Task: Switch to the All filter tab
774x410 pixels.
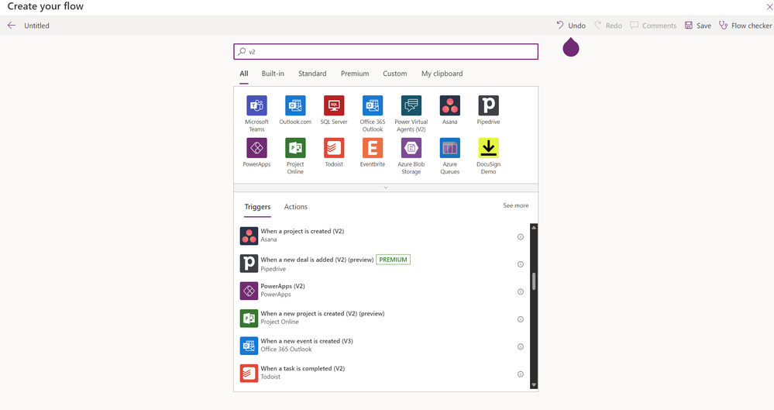Action: 244,74
